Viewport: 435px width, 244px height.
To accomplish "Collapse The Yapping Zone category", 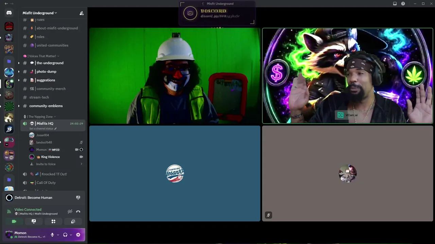I will [x=39, y=117].
